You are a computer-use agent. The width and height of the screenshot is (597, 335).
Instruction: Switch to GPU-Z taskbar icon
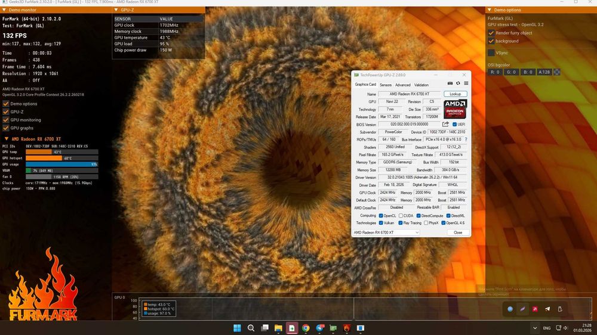point(333,328)
